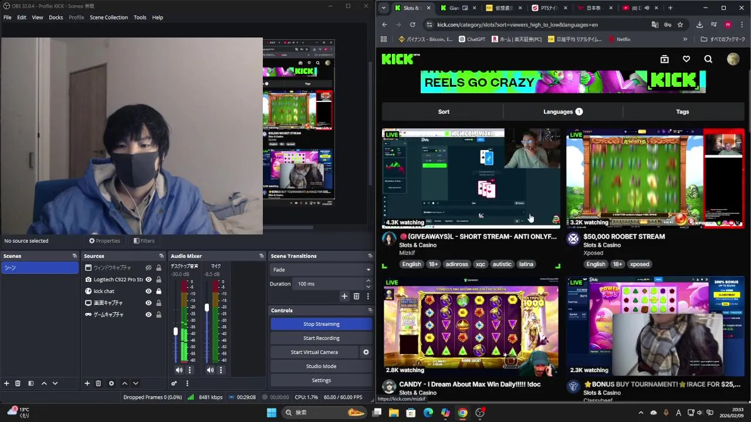Mute the マイク audio channel
Image resolution: width=751 pixels, height=422 pixels.
tap(210, 370)
